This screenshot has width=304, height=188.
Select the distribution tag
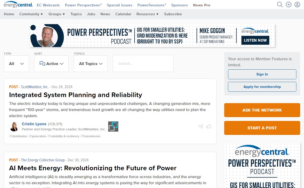(18, 136)
